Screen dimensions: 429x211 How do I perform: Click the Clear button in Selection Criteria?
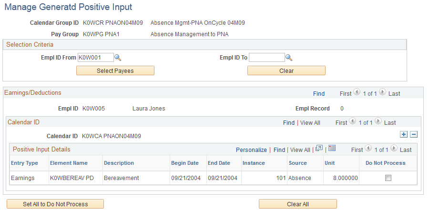[286, 70]
